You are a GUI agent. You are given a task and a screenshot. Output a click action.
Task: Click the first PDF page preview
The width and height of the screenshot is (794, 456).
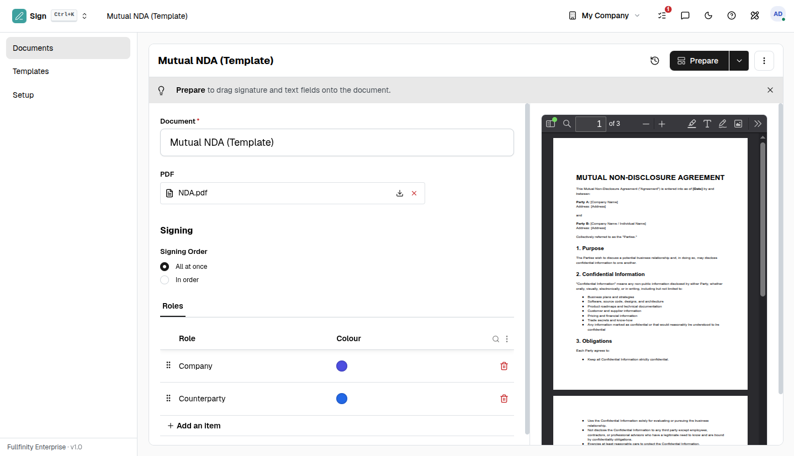click(650, 264)
